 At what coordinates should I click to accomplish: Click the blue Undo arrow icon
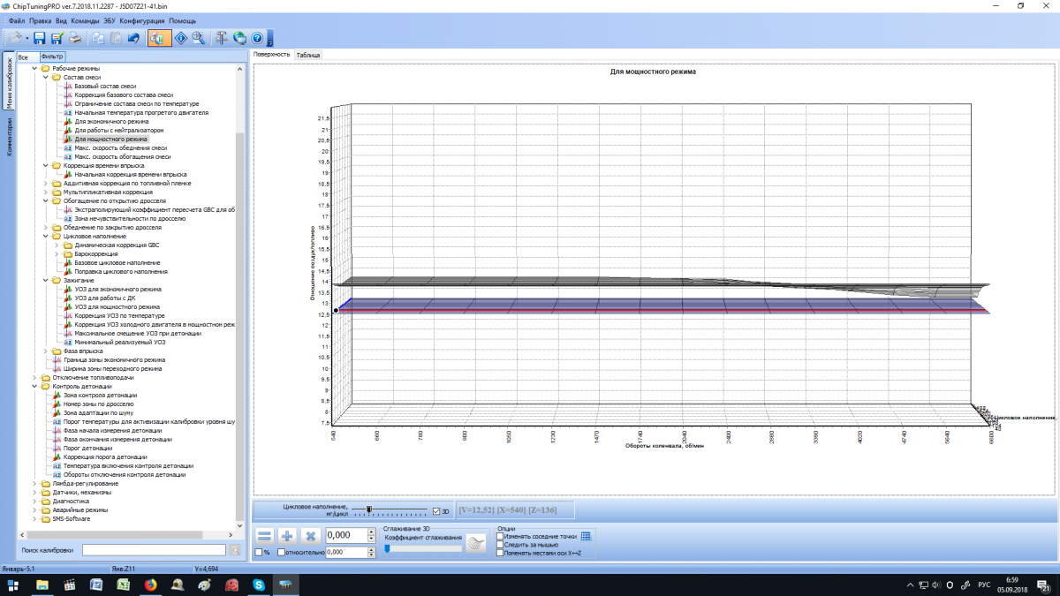(x=133, y=38)
